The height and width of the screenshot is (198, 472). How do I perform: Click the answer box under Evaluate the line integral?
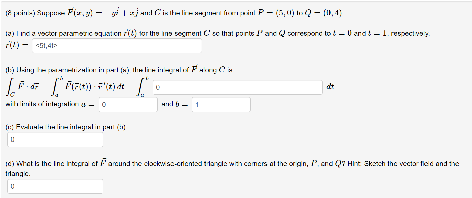tap(55, 139)
